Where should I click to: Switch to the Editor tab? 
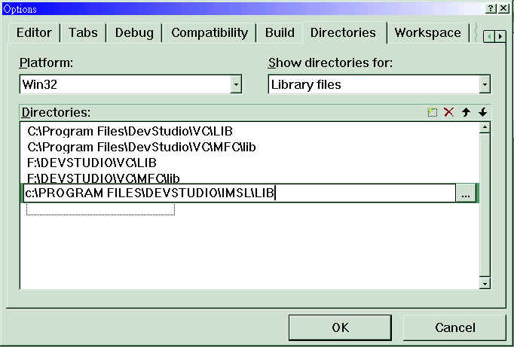click(x=34, y=32)
